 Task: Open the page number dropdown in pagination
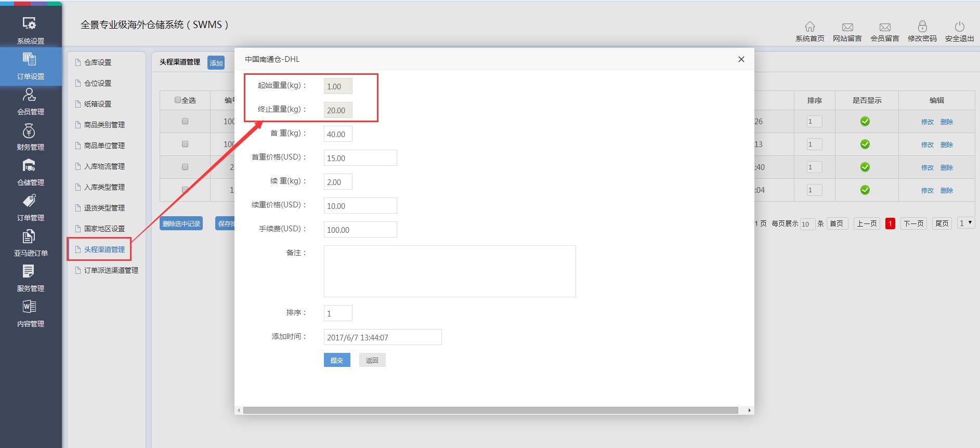[965, 223]
